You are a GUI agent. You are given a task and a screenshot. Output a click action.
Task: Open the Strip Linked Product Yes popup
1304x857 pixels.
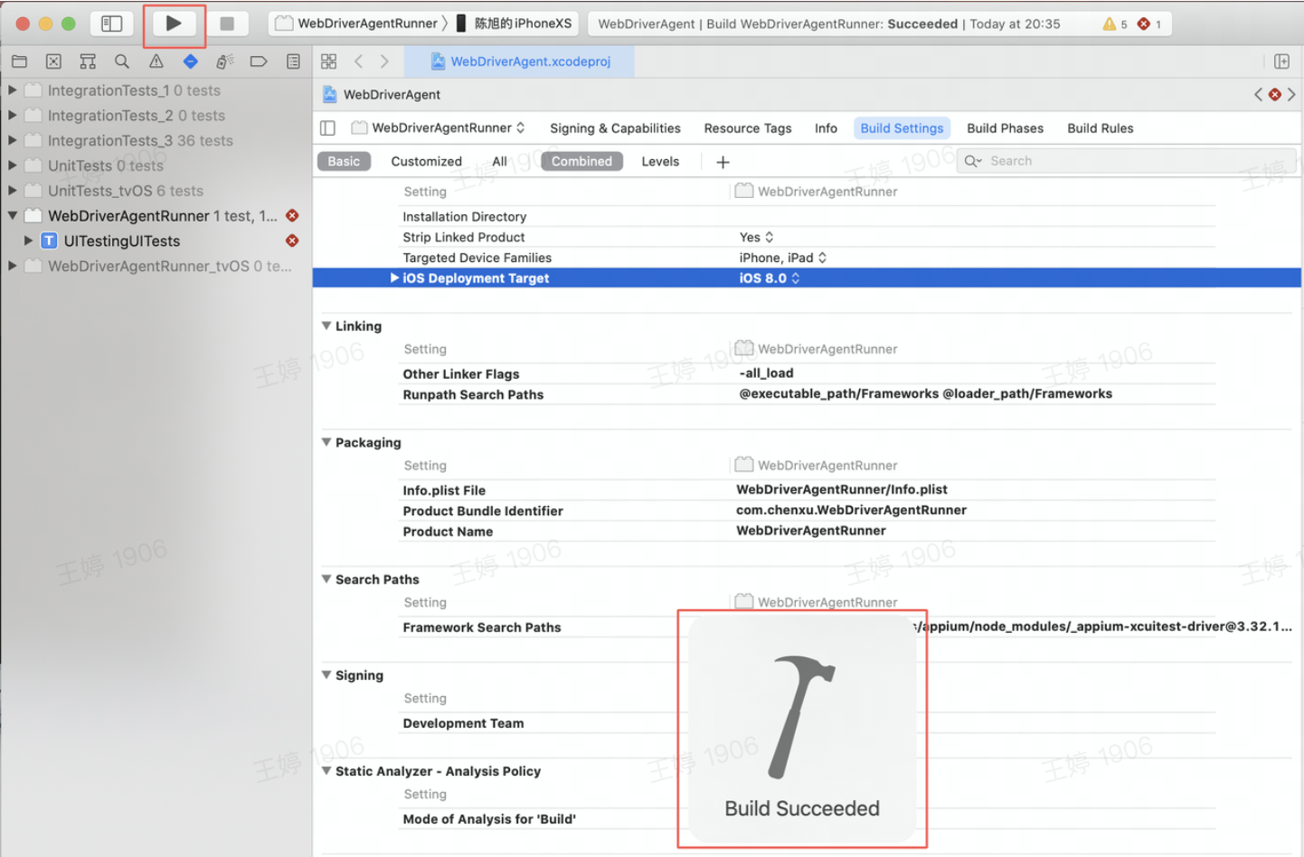(x=757, y=238)
